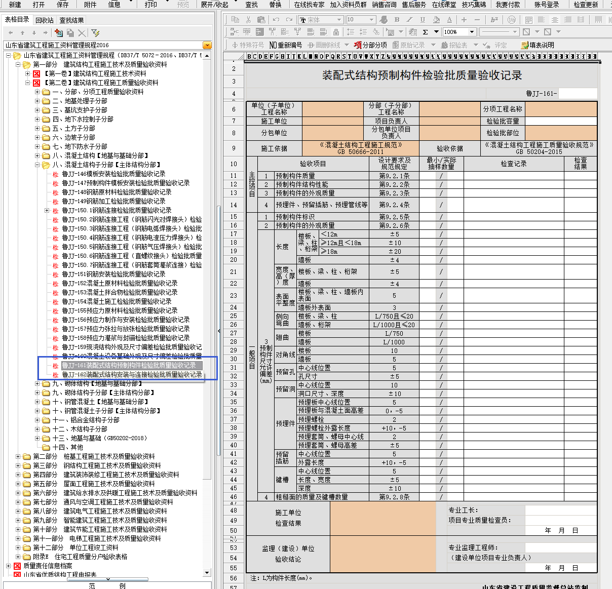
Task: Select the format painter brush
Action: 384,19
